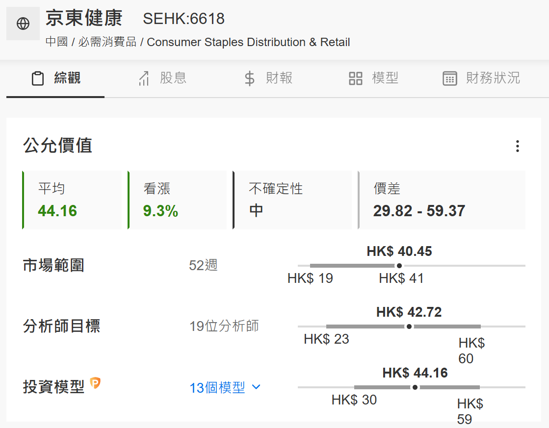Click the orange Pro badge next to 投資模型

pos(95,383)
